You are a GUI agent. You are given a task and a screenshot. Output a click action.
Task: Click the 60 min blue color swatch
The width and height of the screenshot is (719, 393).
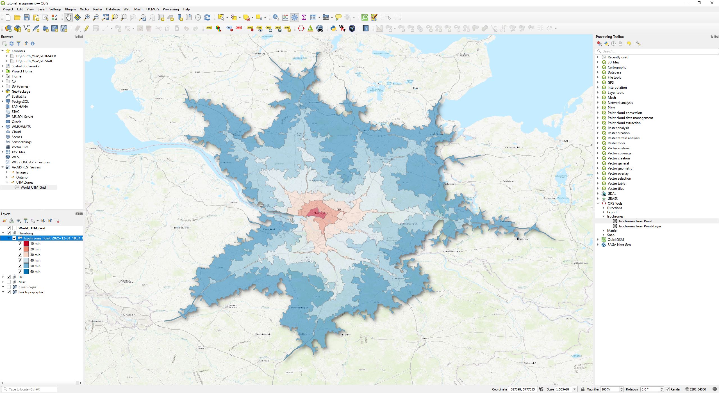pyautogui.click(x=26, y=272)
